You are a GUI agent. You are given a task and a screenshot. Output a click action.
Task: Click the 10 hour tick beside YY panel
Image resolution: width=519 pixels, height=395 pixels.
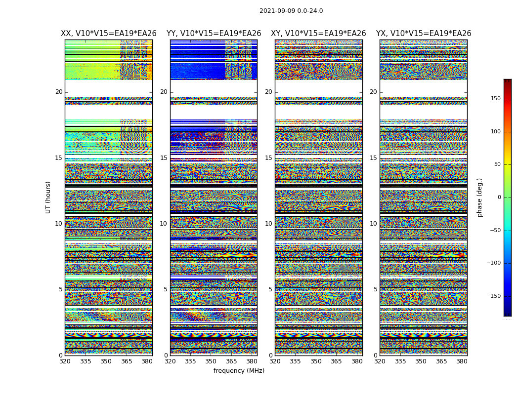[x=164, y=224]
